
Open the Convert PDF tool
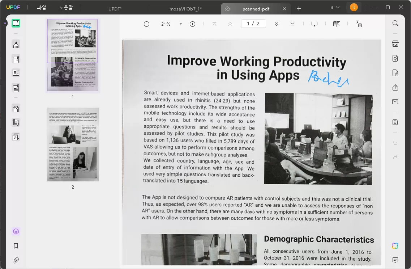click(x=395, y=58)
